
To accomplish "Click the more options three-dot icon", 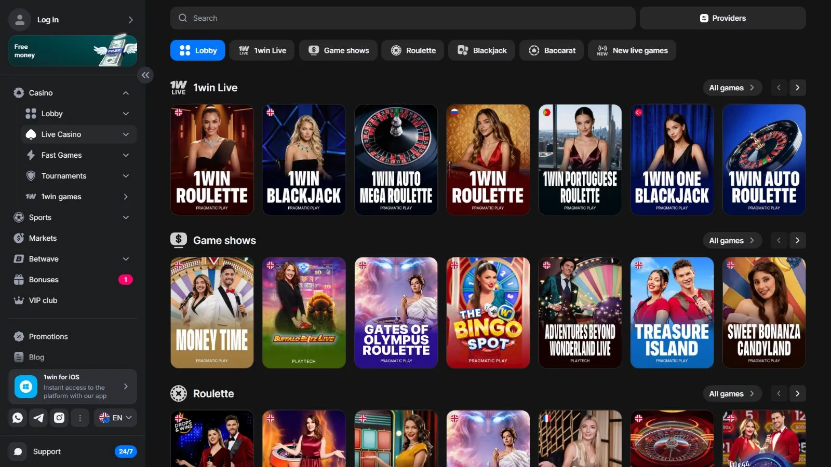I will click(80, 418).
